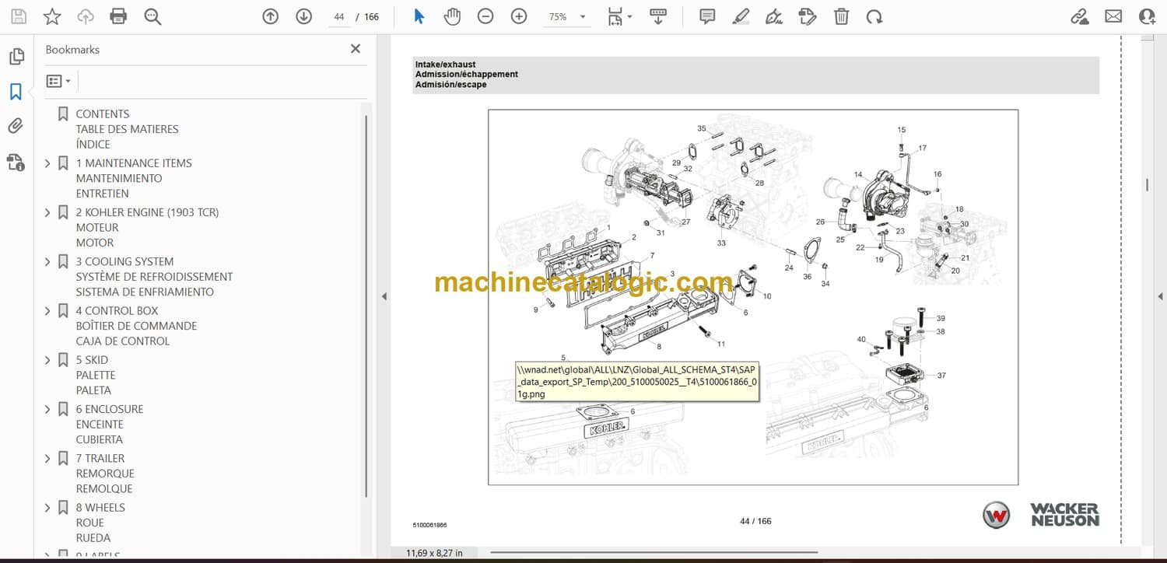The height and width of the screenshot is (563, 1167).
Task: Toggle the Bookmarks panel icon in sidebar
Action: 16,92
